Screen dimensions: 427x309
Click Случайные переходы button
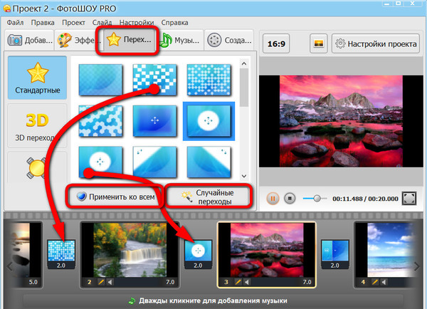click(x=209, y=197)
